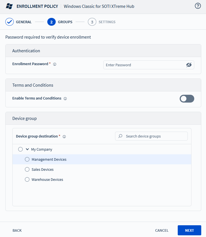The image size is (206, 237).
Task: Select the Sales Devices radio button
Action: [x=27, y=169]
